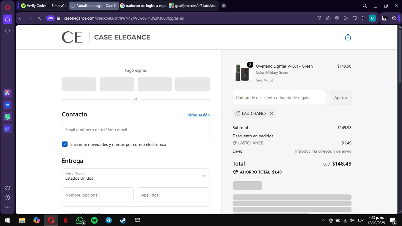402x226 pixels.
Task: Click Introducir la dirección de envío text
Action: tap(323, 151)
